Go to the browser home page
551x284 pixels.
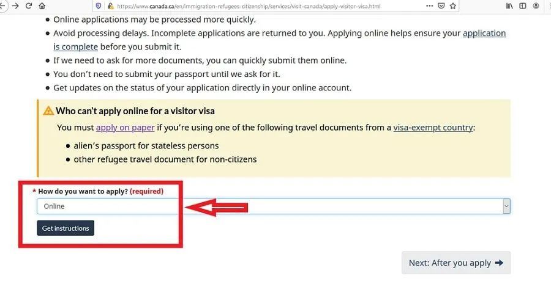(x=42, y=5)
